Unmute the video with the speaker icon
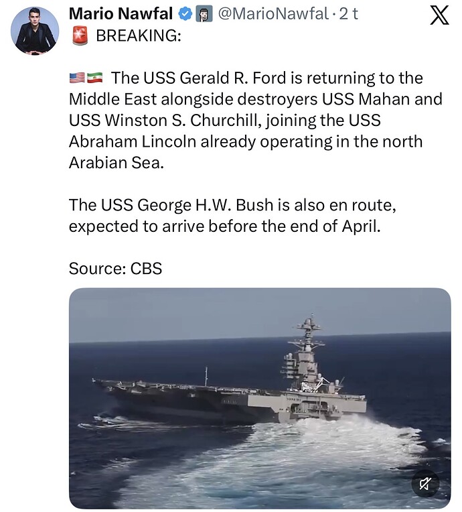The image size is (462, 512). tap(425, 482)
